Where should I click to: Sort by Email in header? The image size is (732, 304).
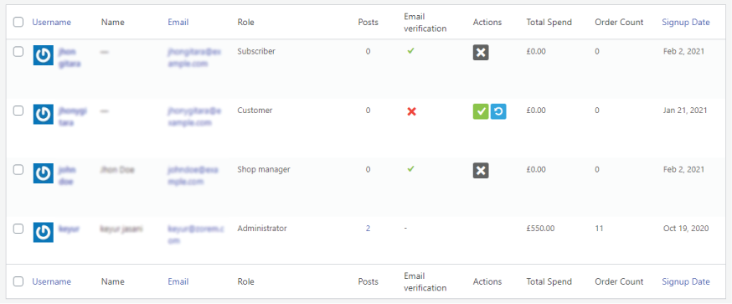pos(178,22)
